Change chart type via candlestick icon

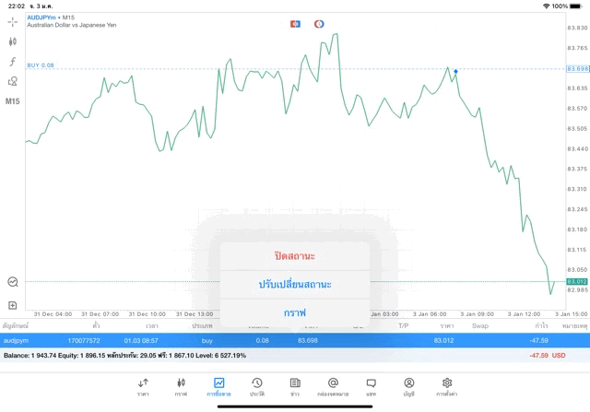(x=13, y=41)
